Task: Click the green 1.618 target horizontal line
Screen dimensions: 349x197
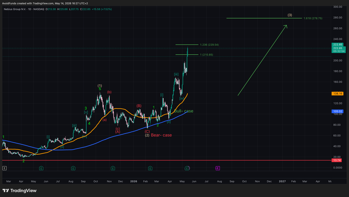Action: (264, 18)
